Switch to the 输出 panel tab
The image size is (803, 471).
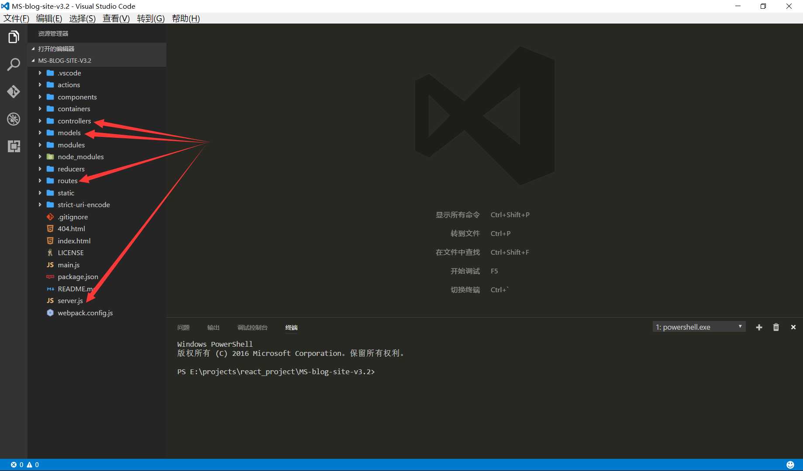coord(213,328)
